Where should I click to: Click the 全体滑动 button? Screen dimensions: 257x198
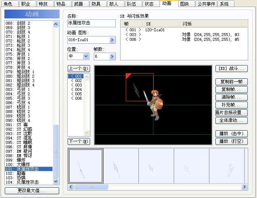231,120
